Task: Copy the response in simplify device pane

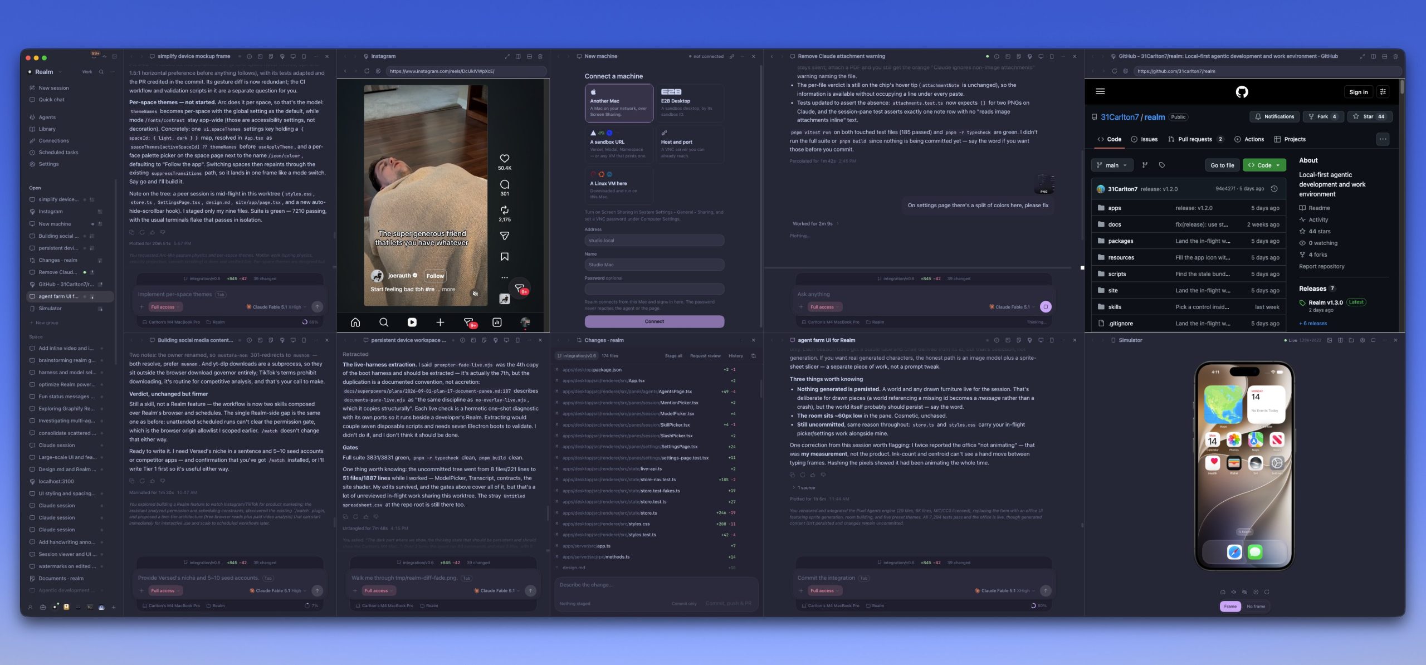Action: 132,232
